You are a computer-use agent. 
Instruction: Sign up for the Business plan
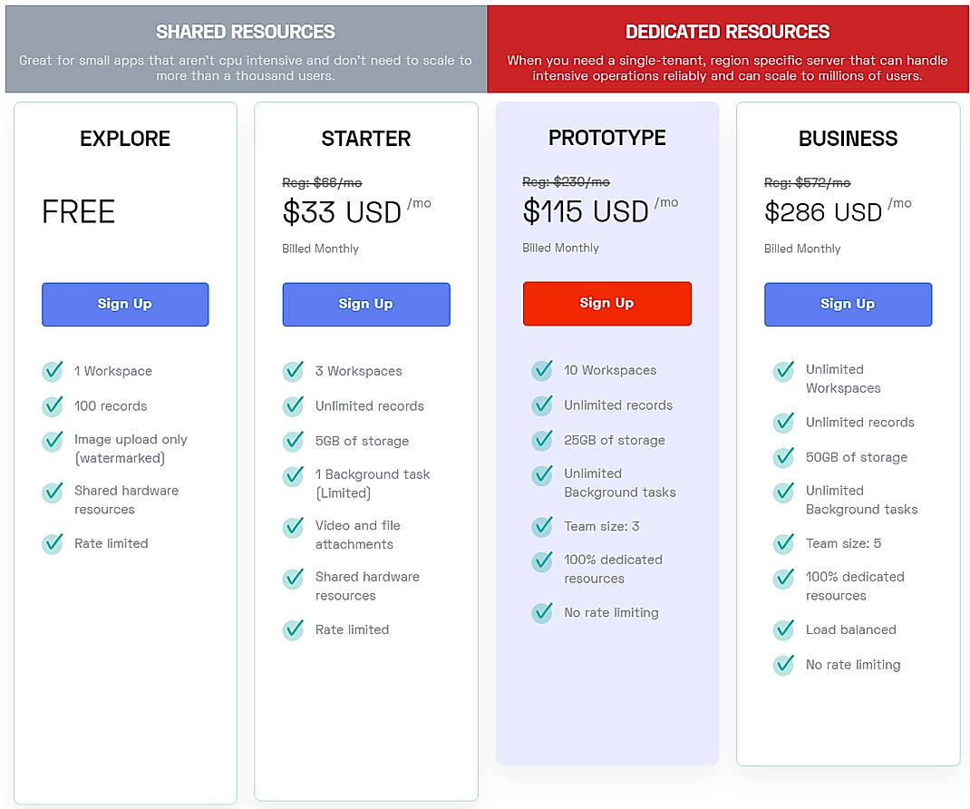coord(848,304)
